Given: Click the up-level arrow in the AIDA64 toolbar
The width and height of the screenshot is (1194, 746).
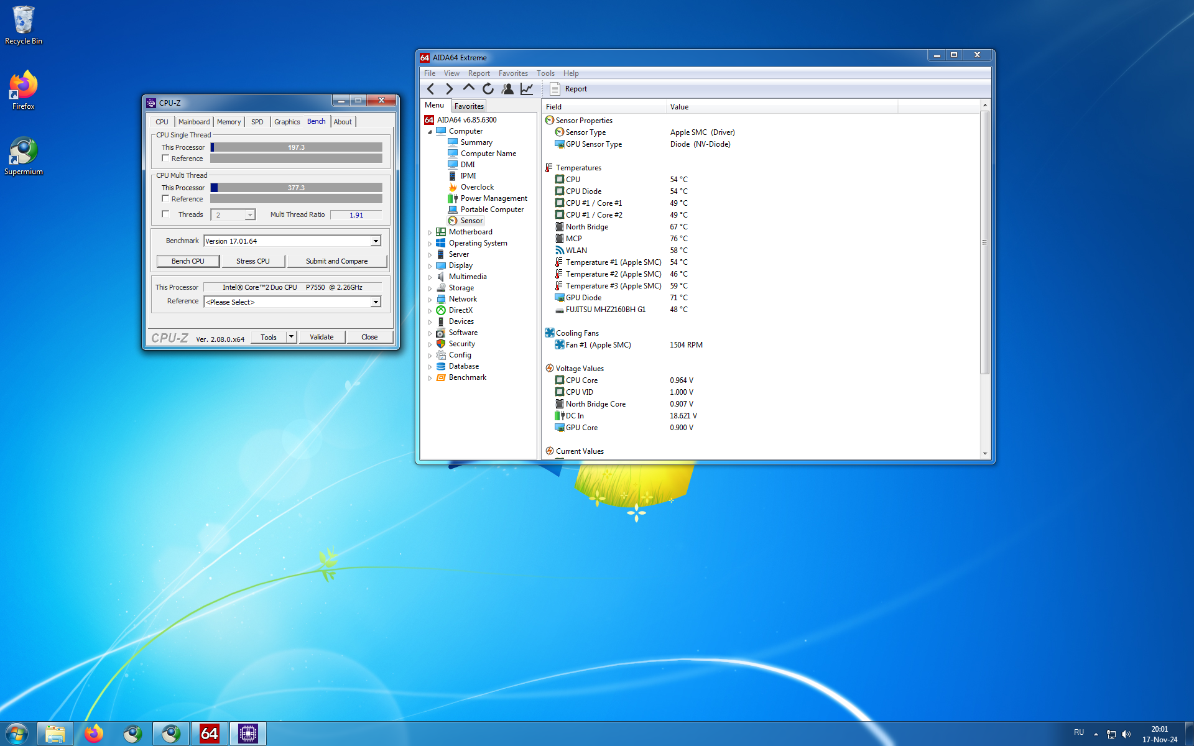Looking at the screenshot, I should click(469, 88).
